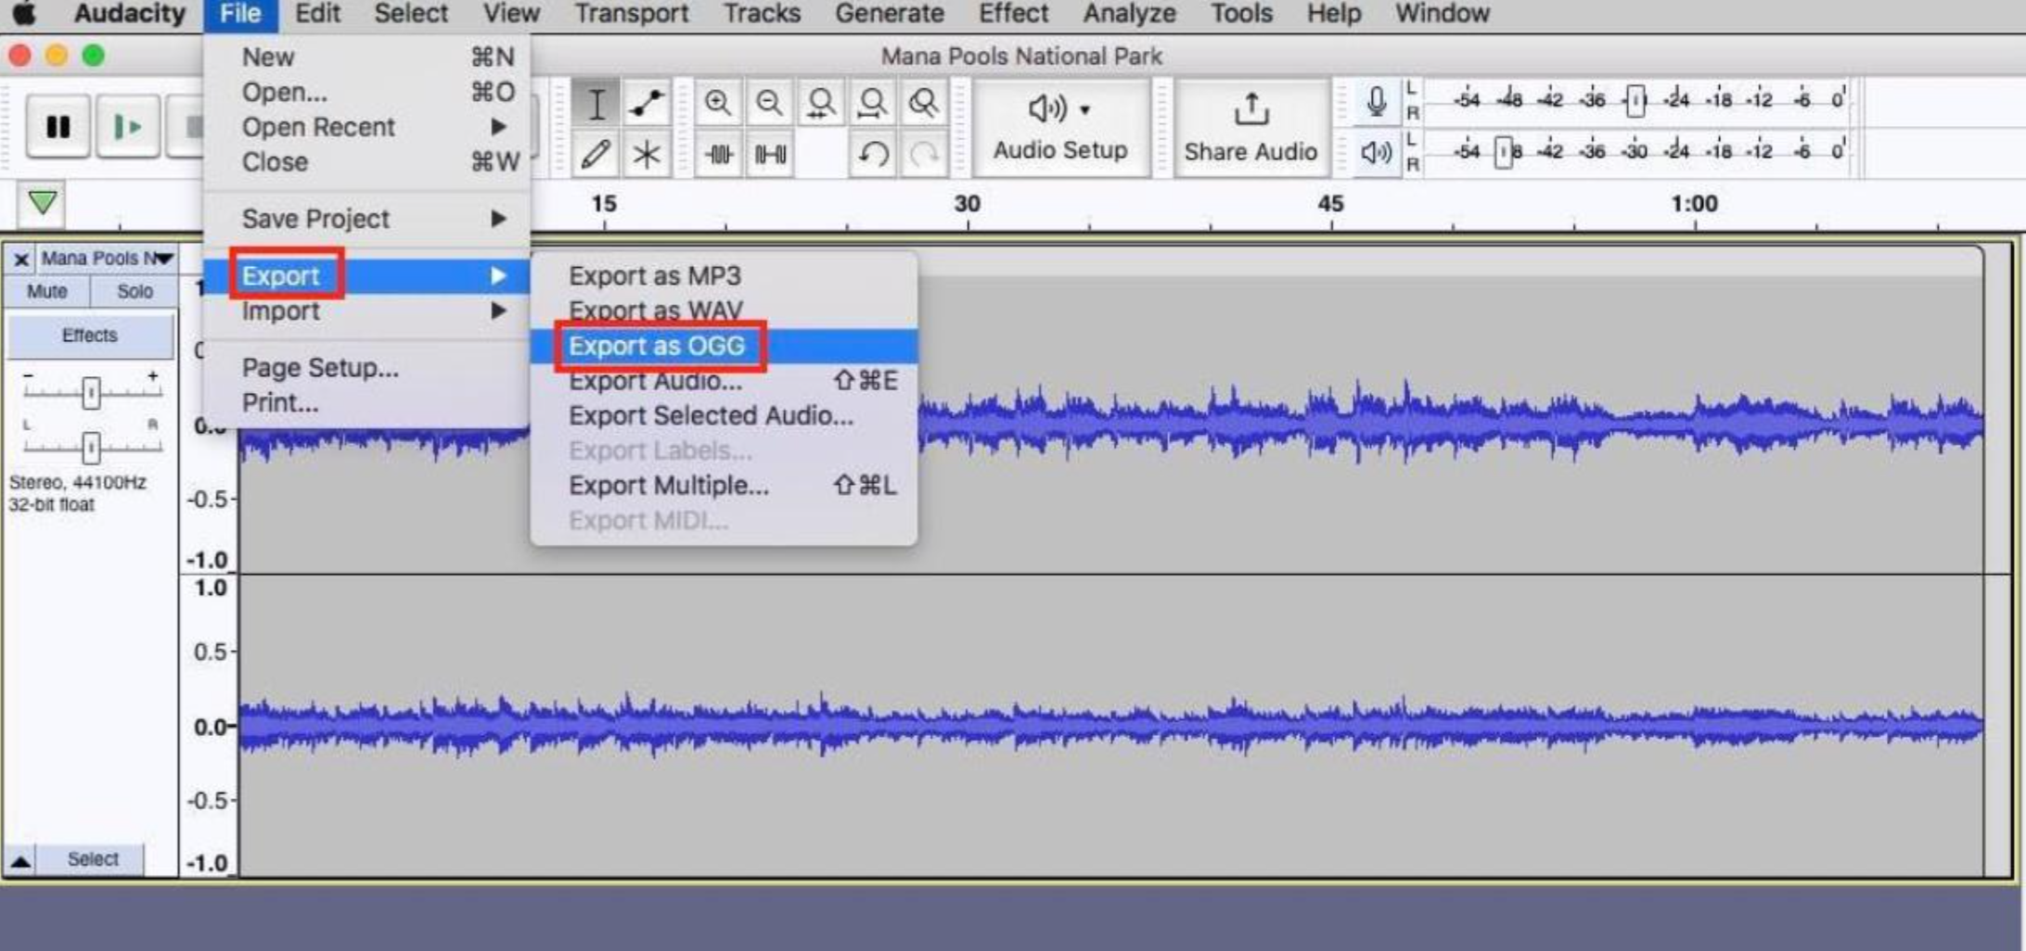Select Export as WAV
The width and height of the screenshot is (2026, 951).
(x=724, y=311)
